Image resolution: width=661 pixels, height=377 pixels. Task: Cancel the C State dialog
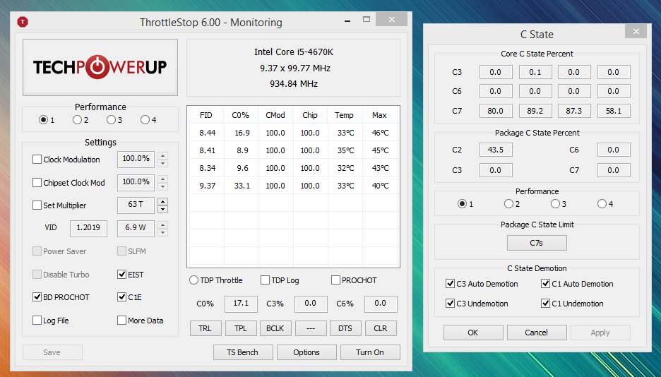537,333
